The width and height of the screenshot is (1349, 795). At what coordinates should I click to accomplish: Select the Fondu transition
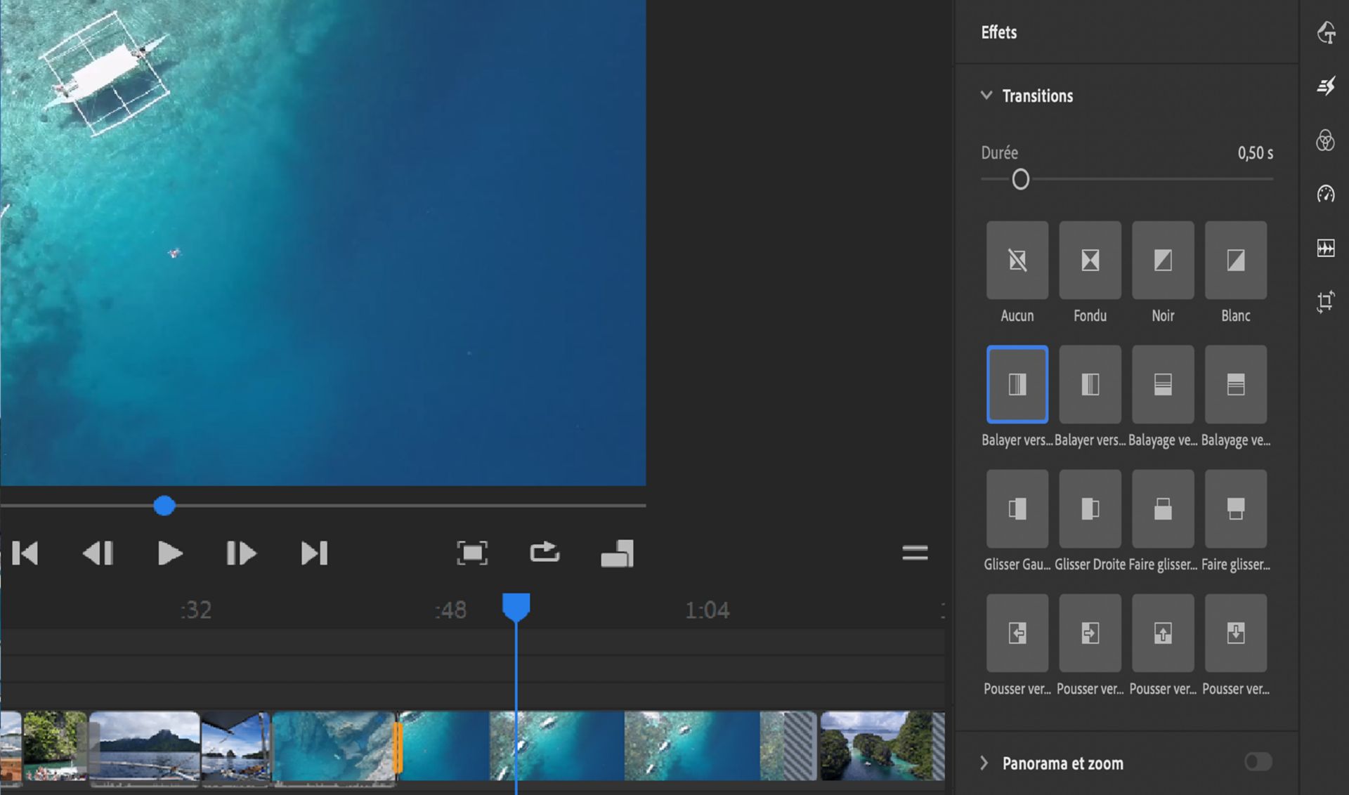click(x=1090, y=261)
